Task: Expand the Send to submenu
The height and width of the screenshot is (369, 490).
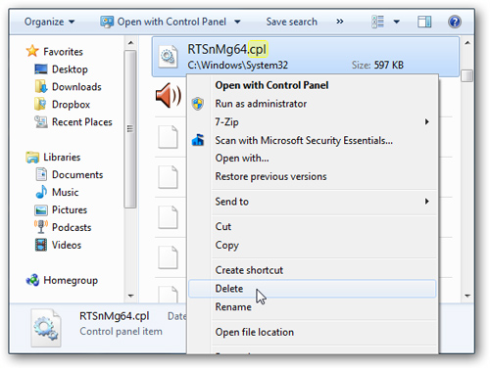Action: (313, 202)
